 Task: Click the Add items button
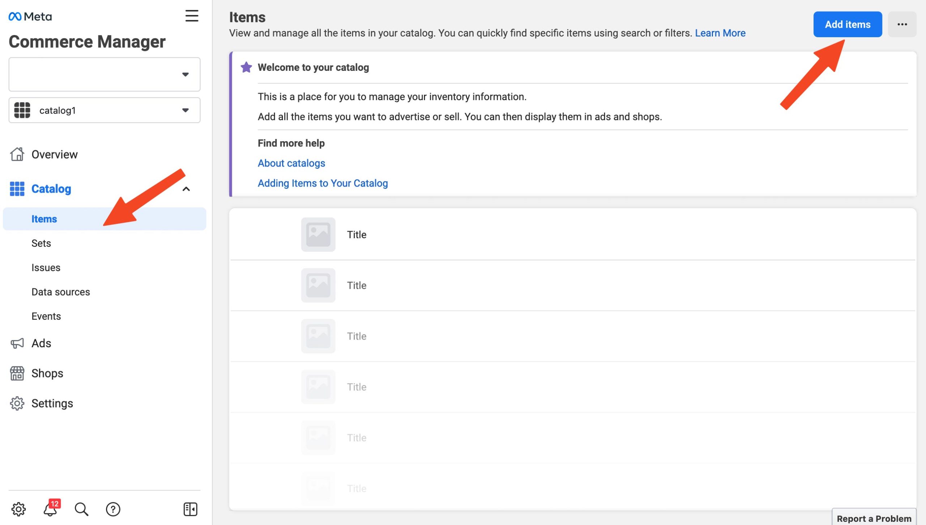point(847,24)
